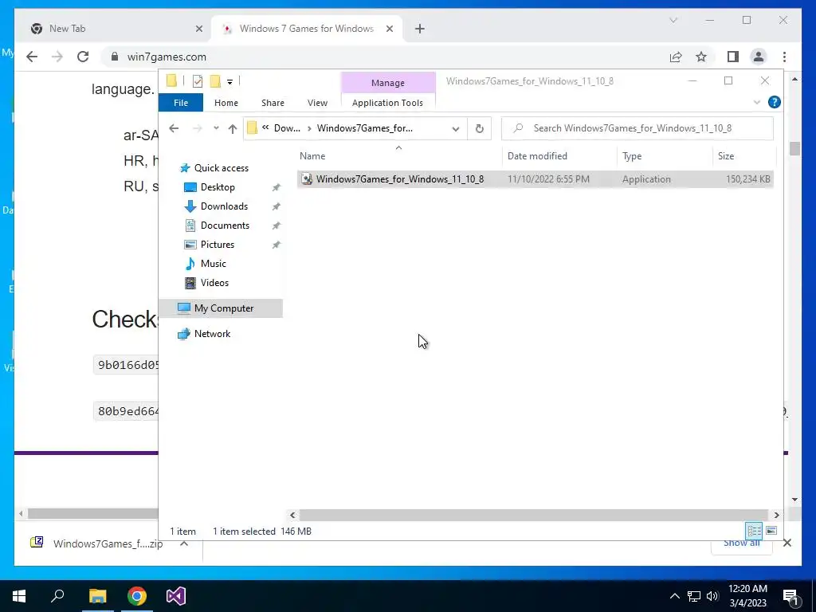816x612 pixels.
Task: Click the pin icon next to Pictures
Action: [x=276, y=245]
